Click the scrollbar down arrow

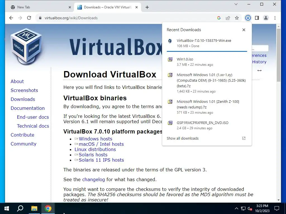coord(278,200)
